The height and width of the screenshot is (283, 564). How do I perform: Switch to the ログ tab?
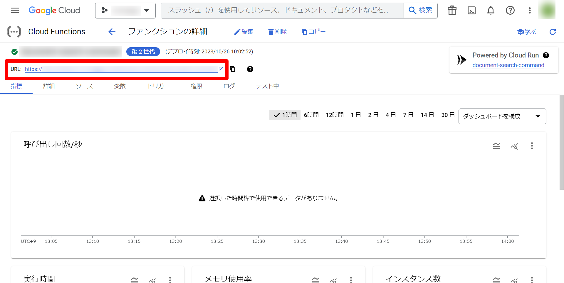tap(229, 86)
